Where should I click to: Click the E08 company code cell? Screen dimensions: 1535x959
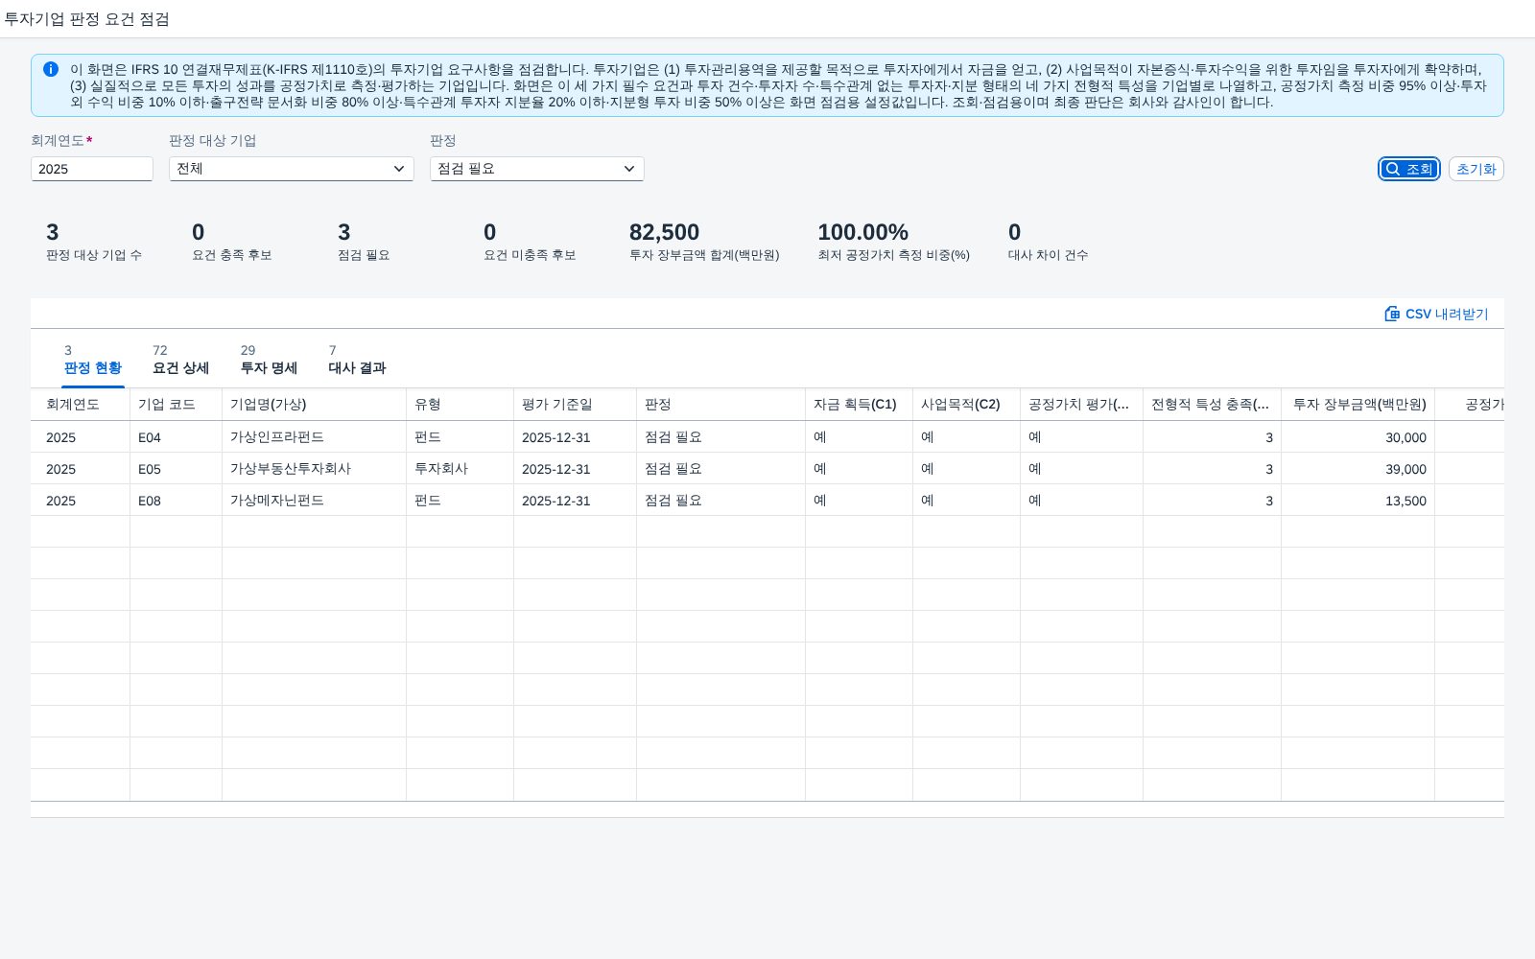pyautogui.click(x=177, y=501)
